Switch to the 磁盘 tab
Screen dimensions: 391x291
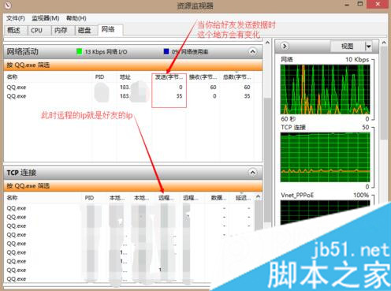pos(87,30)
